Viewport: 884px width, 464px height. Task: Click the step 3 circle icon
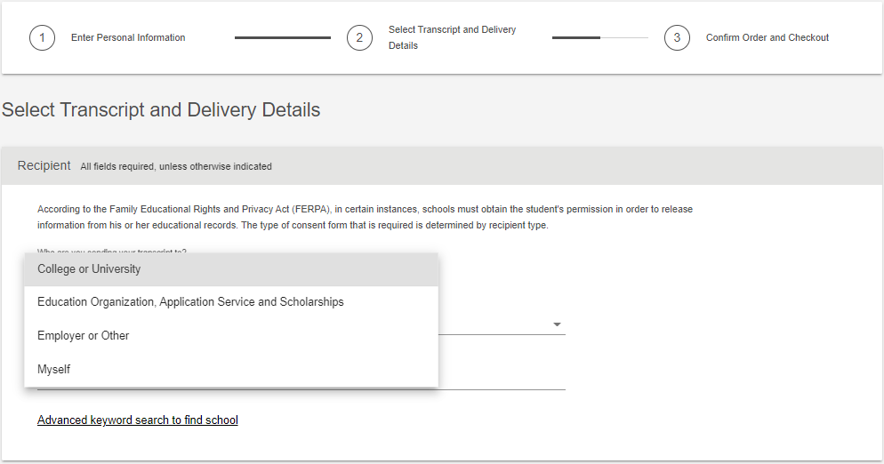click(677, 37)
